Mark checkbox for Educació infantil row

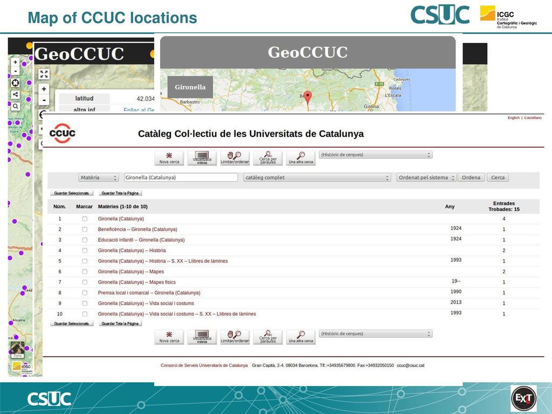pyautogui.click(x=85, y=240)
